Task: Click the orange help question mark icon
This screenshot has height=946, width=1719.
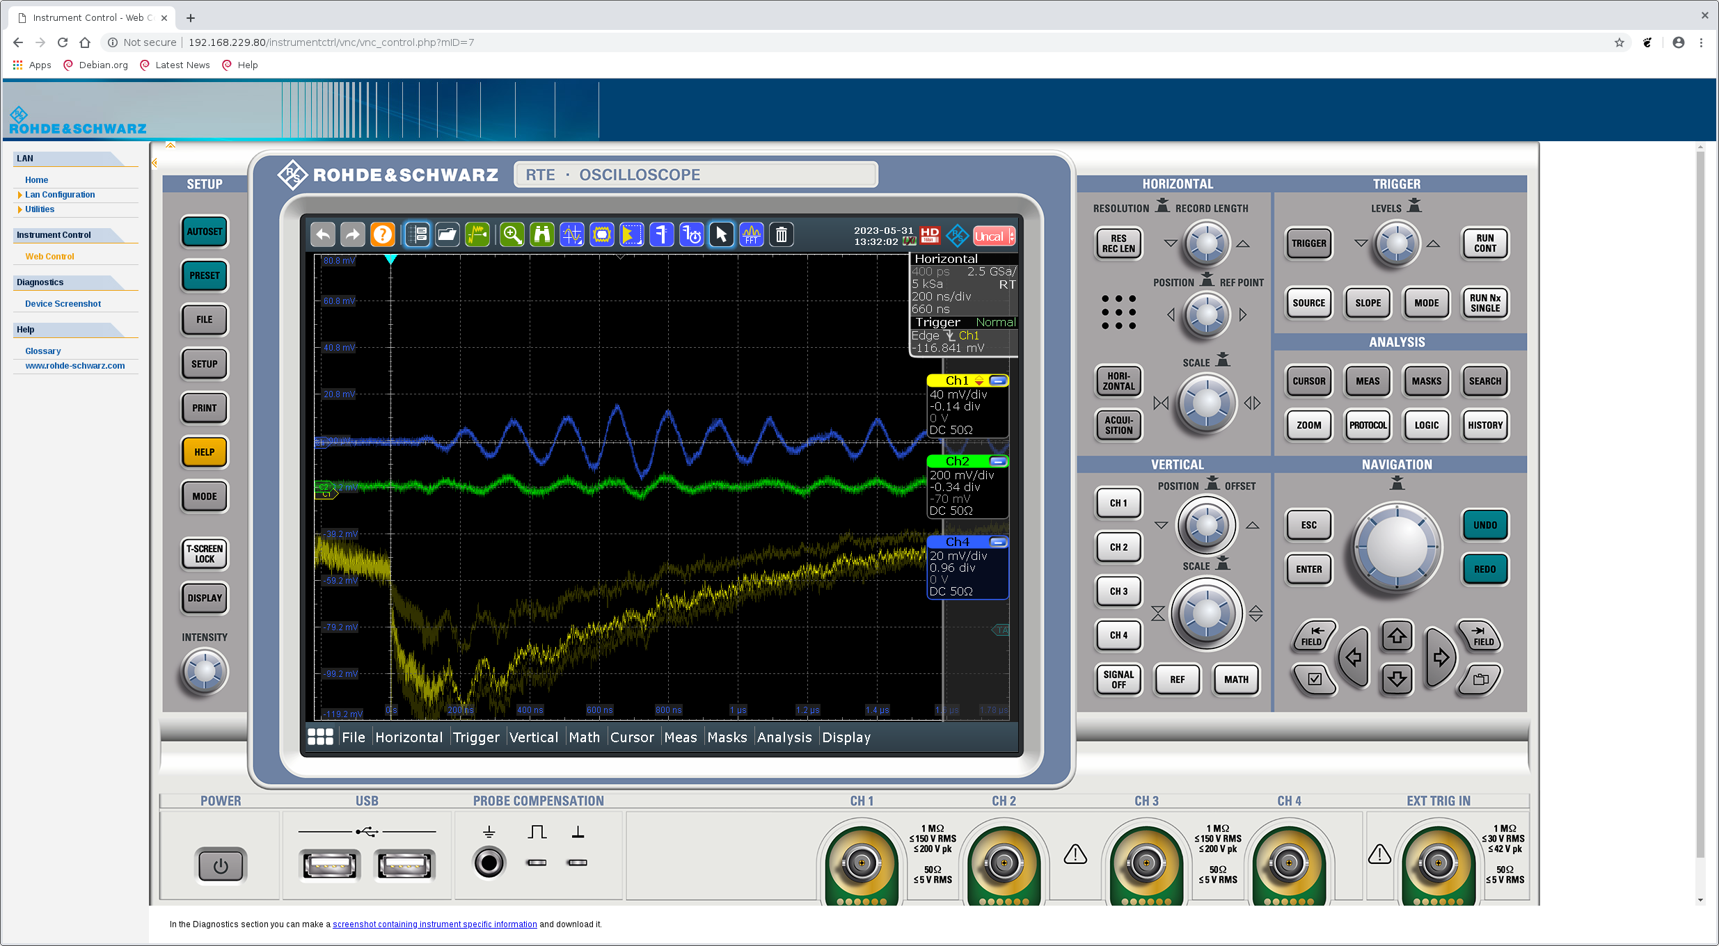Action: 382,235
